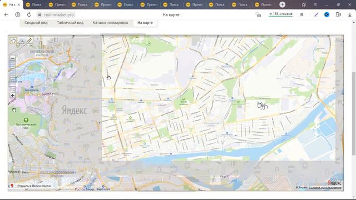Screen dimensions: 356x200
Task: Select the magnifier zoom tool on map
Action: pyautogui.click(x=22, y=41)
